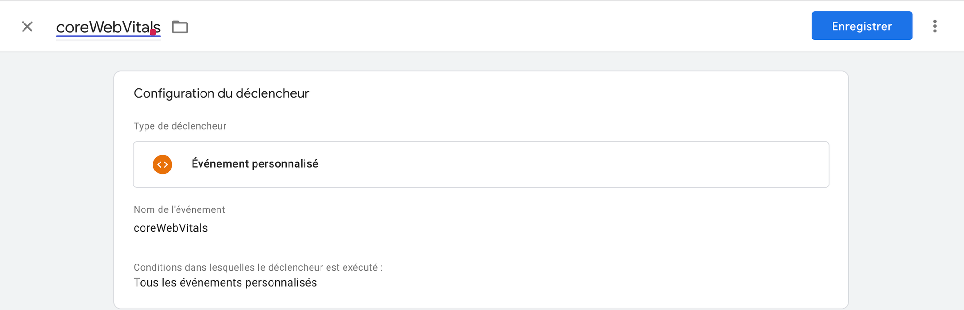
Task: Click the Nom de l'événement label
Action: click(x=179, y=209)
